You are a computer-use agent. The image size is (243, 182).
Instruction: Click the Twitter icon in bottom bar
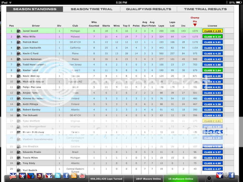[x=57, y=176]
